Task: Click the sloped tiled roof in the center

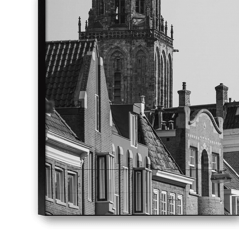Action: pos(157,147)
